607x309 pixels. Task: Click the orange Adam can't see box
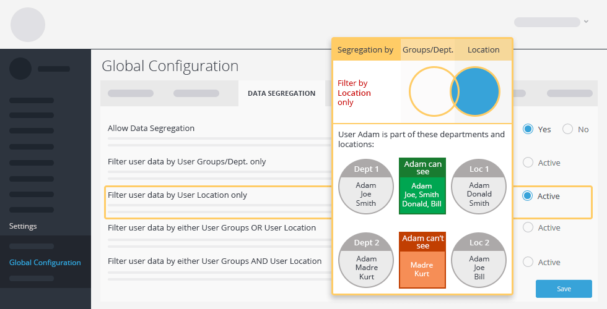tap(422, 260)
